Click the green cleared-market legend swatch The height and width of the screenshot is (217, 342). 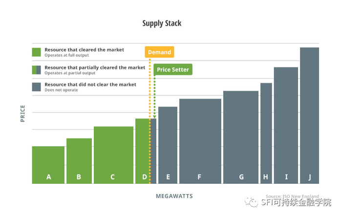click(36, 52)
